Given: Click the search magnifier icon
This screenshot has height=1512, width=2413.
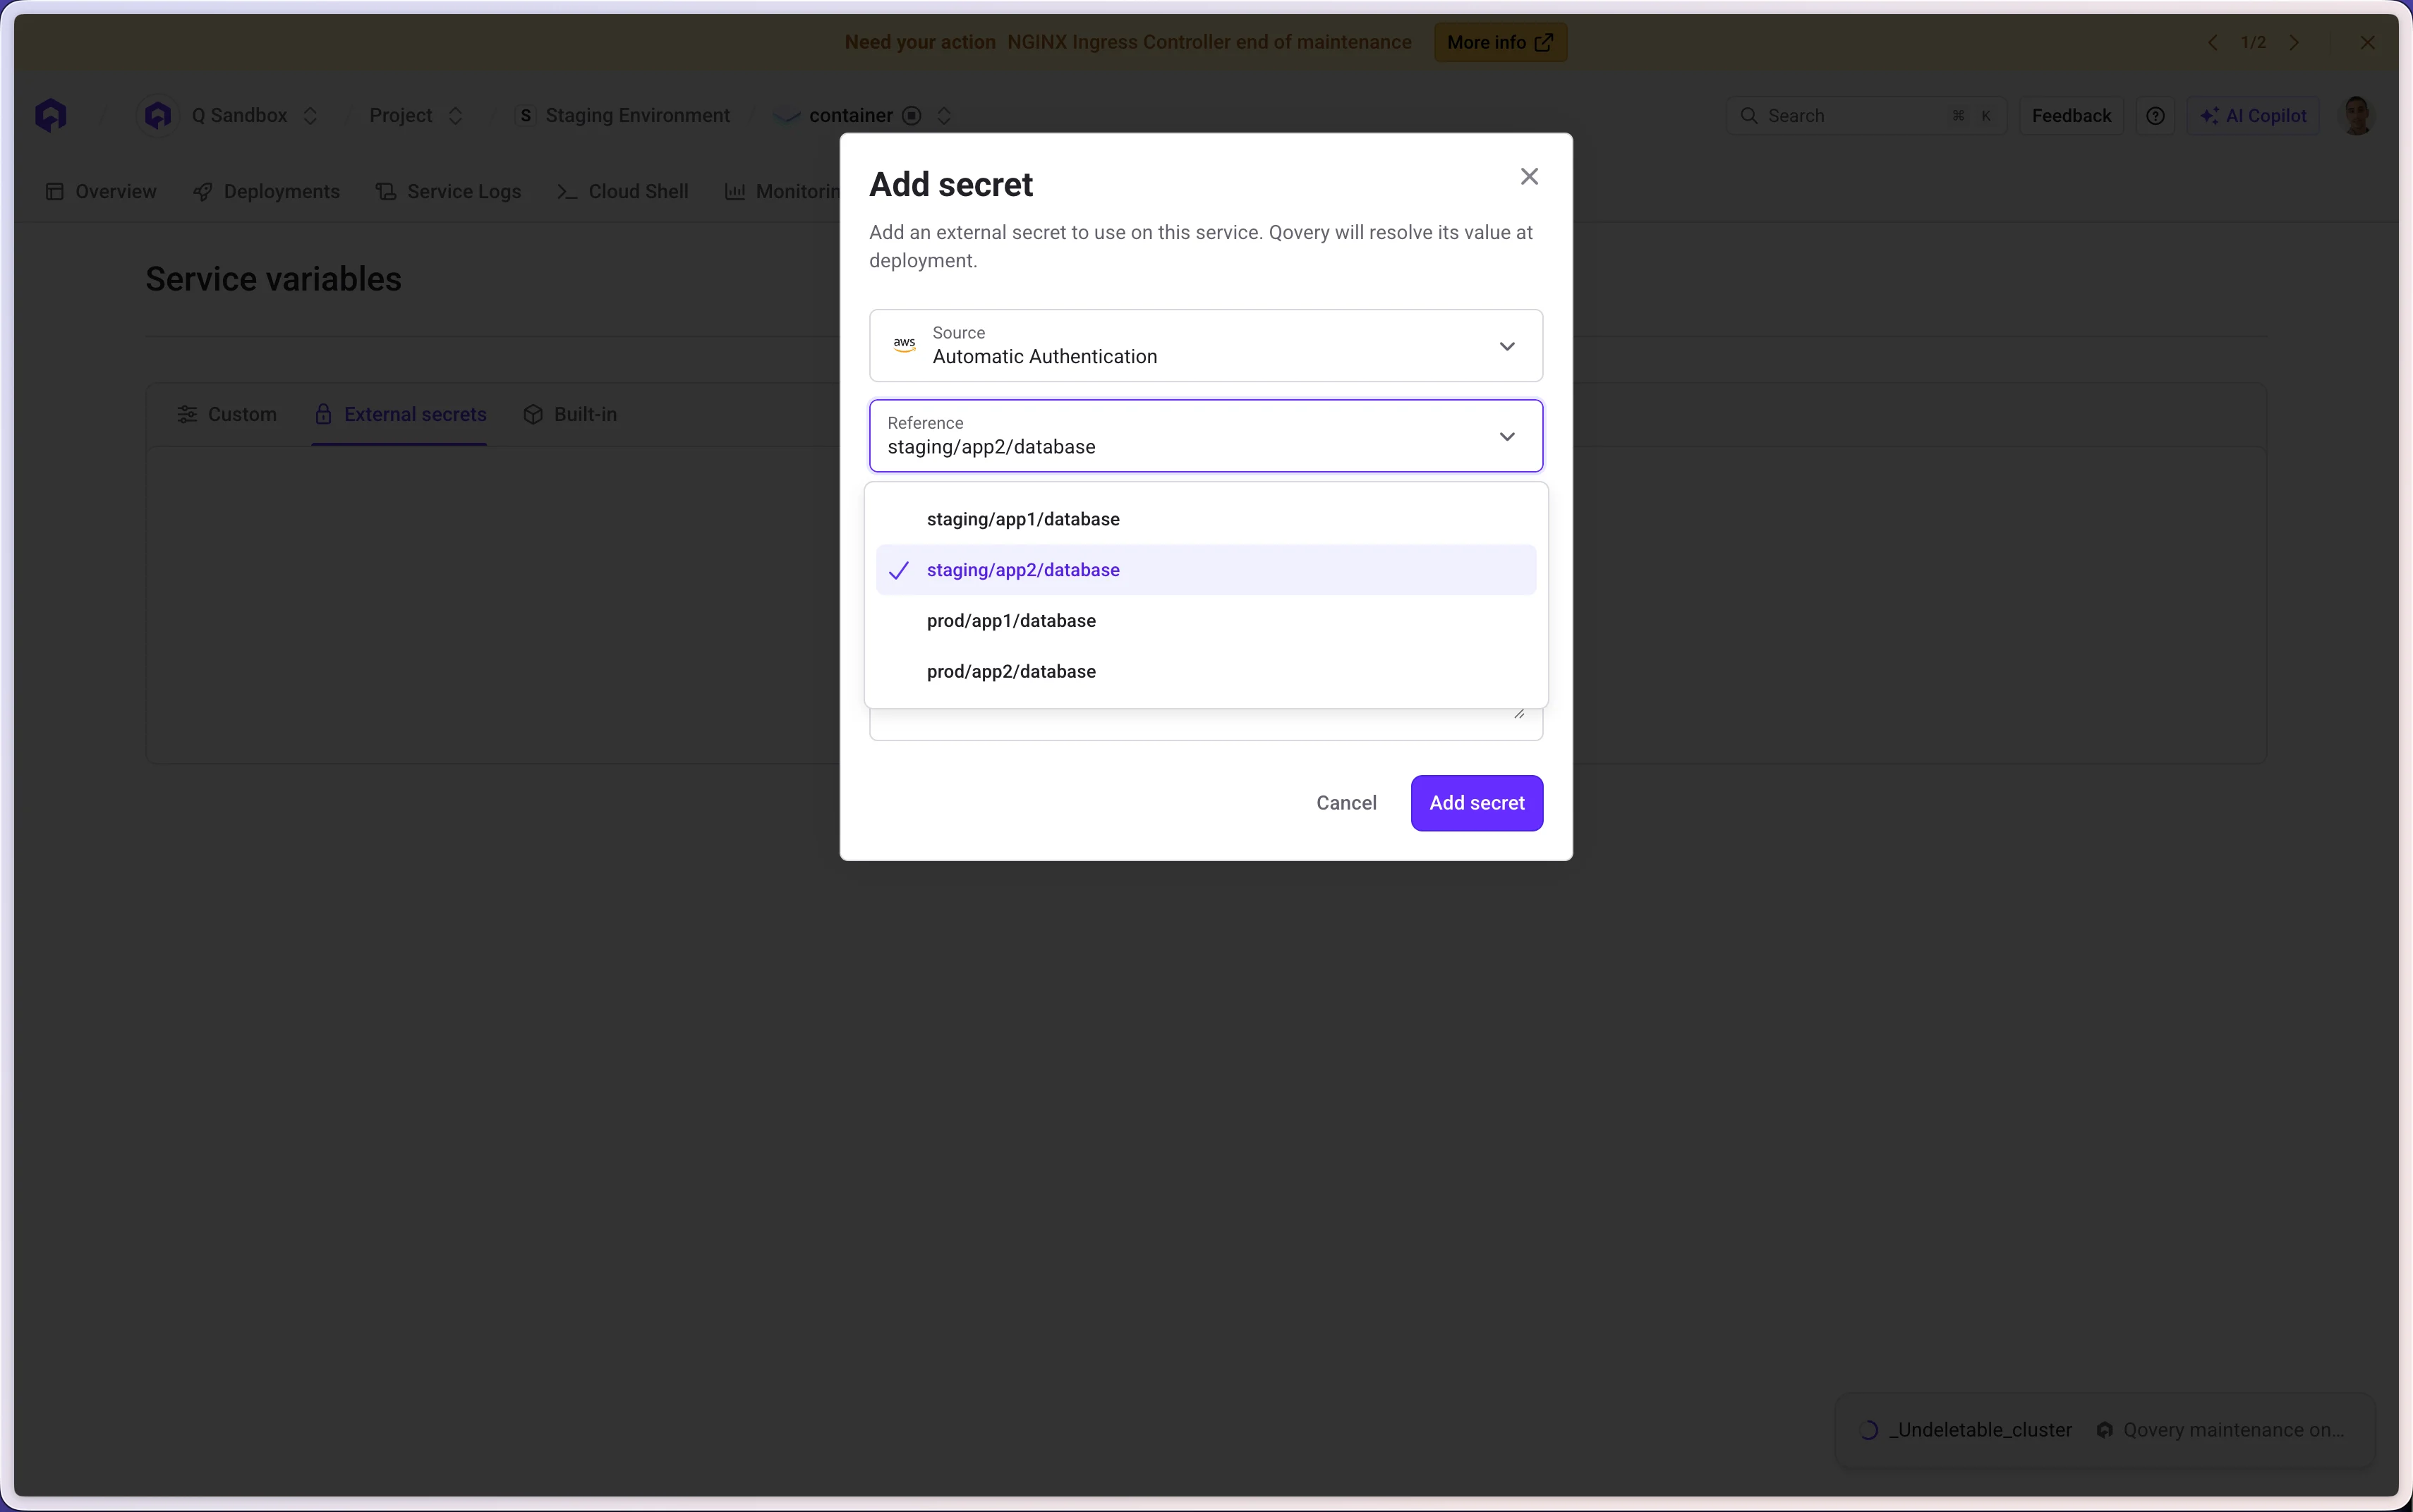Looking at the screenshot, I should (1749, 115).
